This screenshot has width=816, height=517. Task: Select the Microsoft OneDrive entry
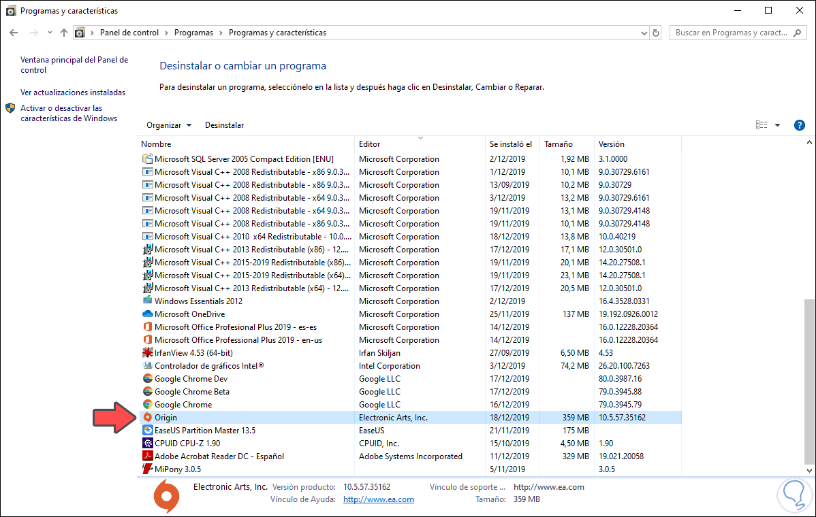point(189,314)
